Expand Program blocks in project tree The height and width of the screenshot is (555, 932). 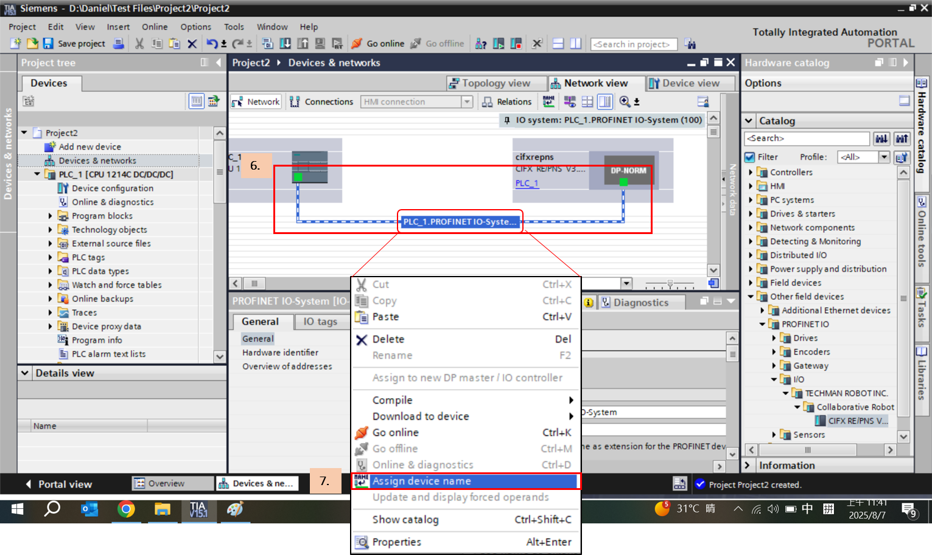[50, 216]
